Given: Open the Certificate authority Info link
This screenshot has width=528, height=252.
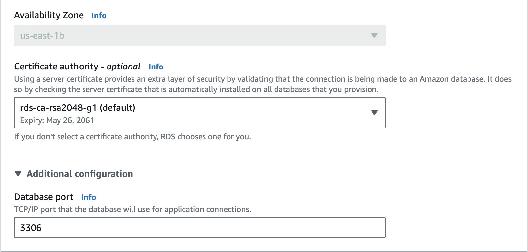Looking at the screenshot, I should (156, 67).
